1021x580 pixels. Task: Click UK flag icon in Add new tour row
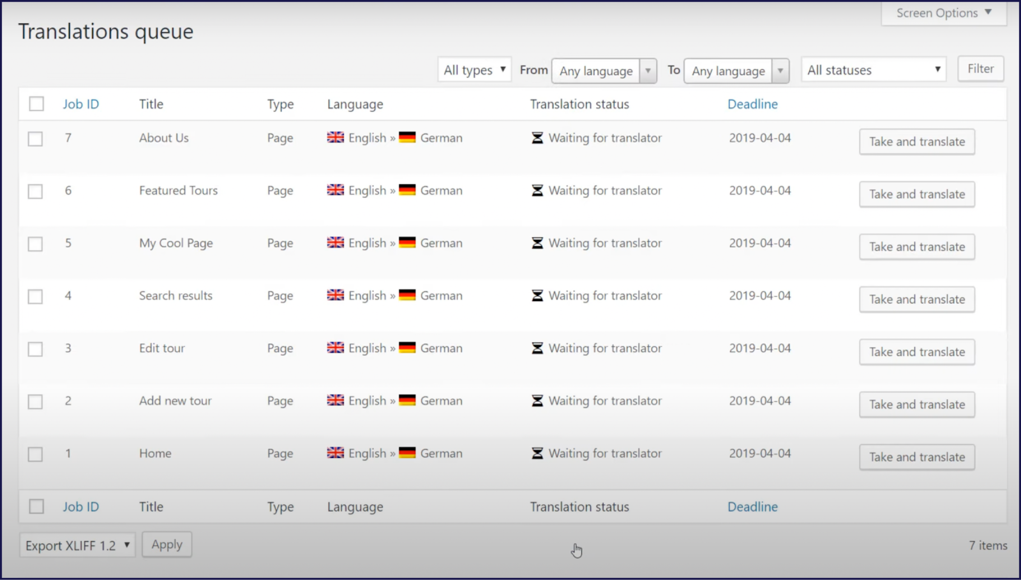pyautogui.click(x=335, y=400)
